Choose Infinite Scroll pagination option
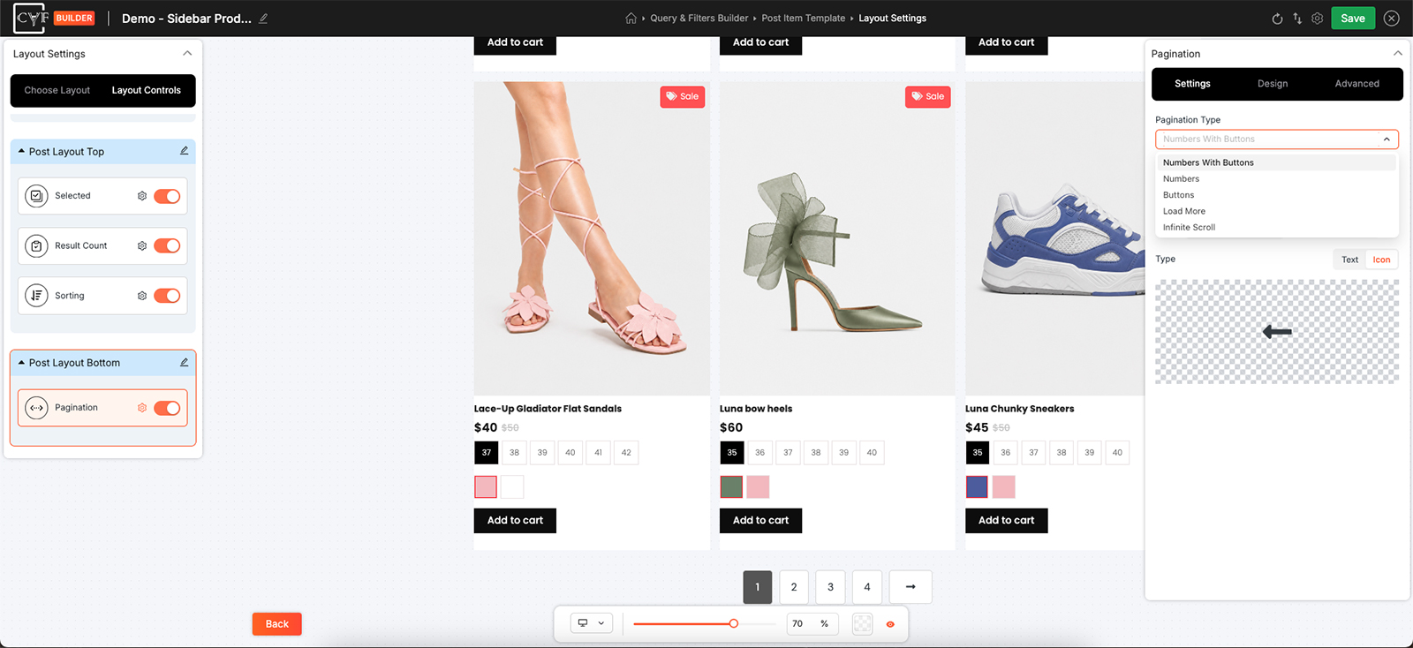 (1277, 228)
